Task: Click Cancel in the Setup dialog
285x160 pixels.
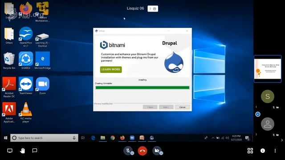Action: tap(182, 107)
